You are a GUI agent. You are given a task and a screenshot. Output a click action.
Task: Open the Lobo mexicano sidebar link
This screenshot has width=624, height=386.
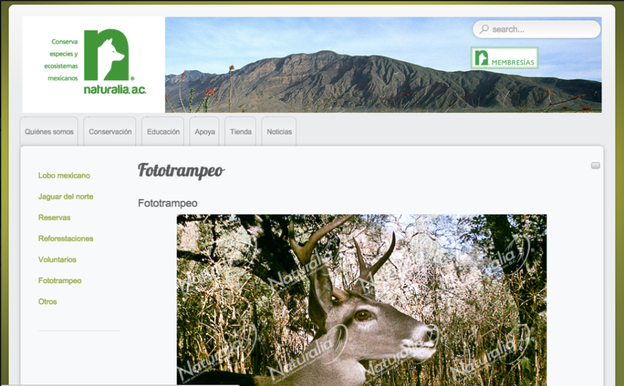click(64, 176)
